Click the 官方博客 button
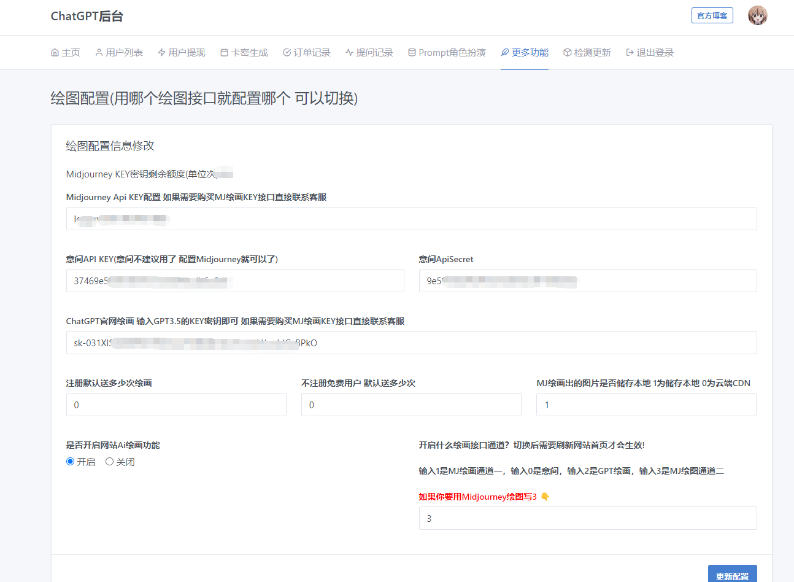 pos(712,15)
